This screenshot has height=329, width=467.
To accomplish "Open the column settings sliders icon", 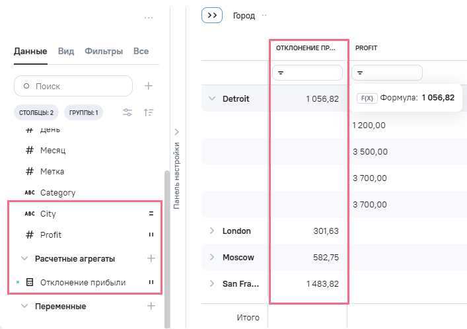I will (x=128, y=112).
